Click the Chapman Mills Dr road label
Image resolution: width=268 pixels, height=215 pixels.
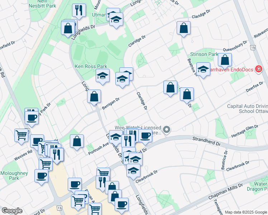[x=225, y=192]
